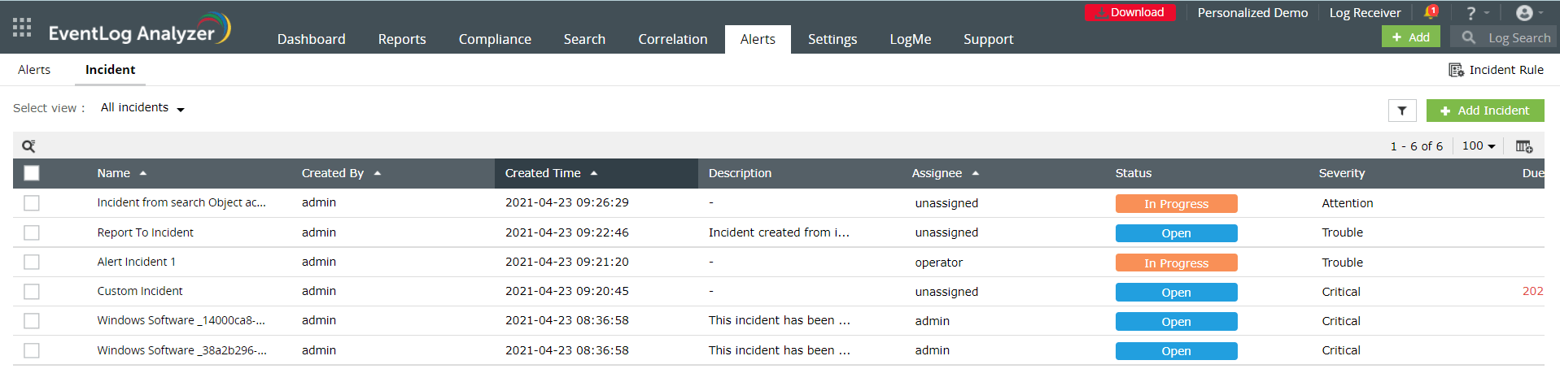Toggle the select-all incidents checkbox
The image size is (1560, 382).
(x=32, y=173)
